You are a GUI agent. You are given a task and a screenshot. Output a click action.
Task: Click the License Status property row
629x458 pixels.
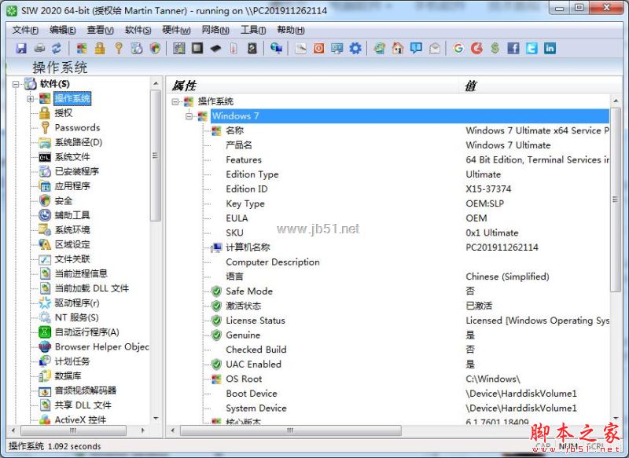point(407,321)
